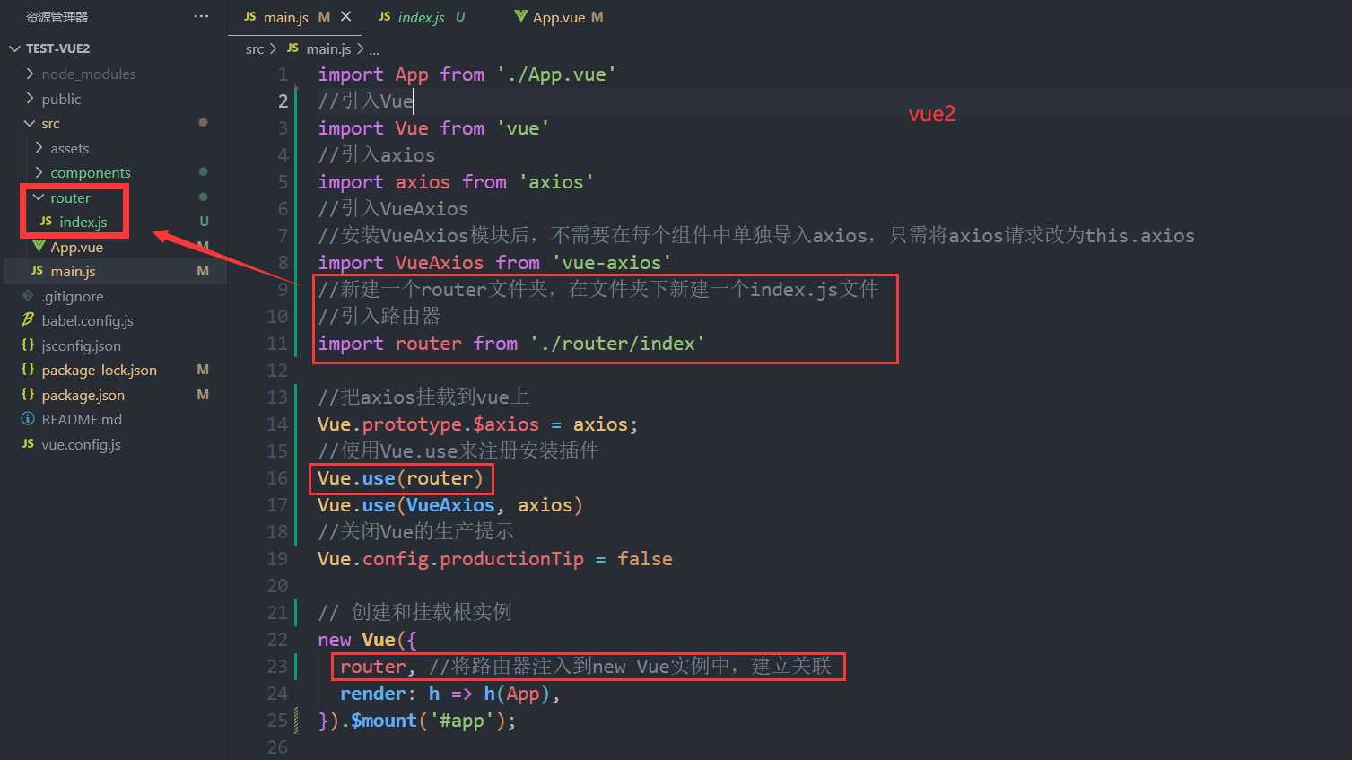Click the info icon beside README.md
1352x760 pixels.
pyautogui.click(x=28, y=419)
